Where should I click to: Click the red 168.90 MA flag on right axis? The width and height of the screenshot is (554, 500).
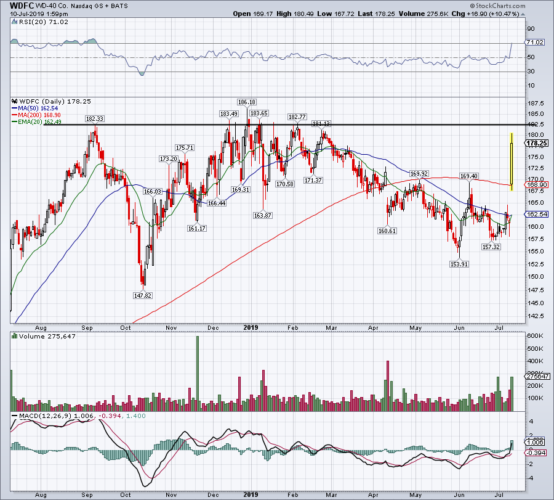point(537,185)
